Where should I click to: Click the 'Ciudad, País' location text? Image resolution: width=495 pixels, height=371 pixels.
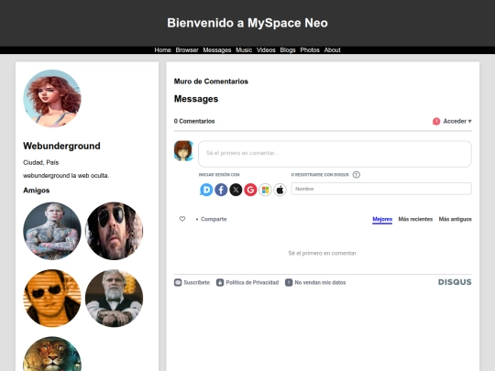tap(40, 162)
